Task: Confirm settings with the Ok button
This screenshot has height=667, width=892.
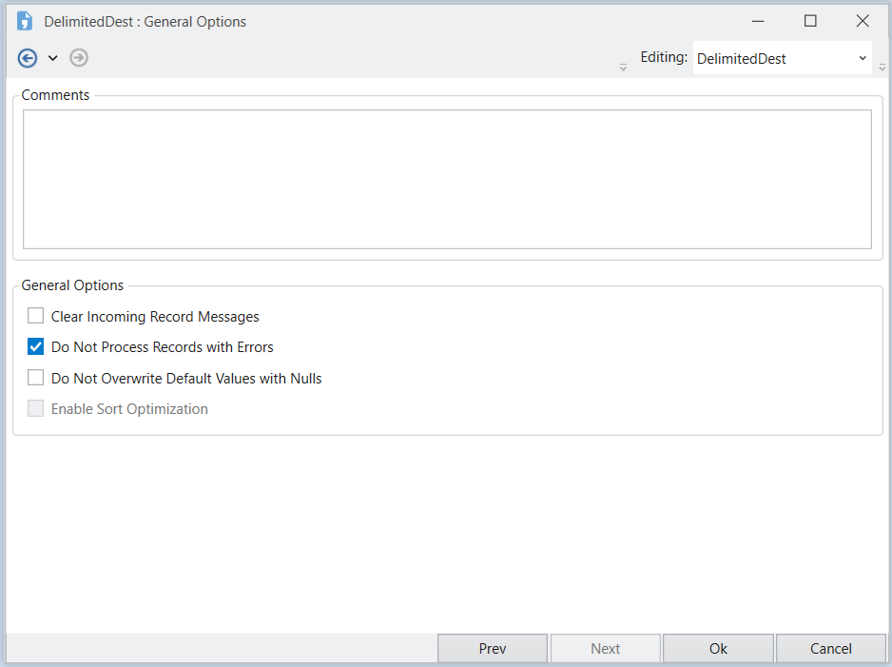Action: tap(718, 649)
